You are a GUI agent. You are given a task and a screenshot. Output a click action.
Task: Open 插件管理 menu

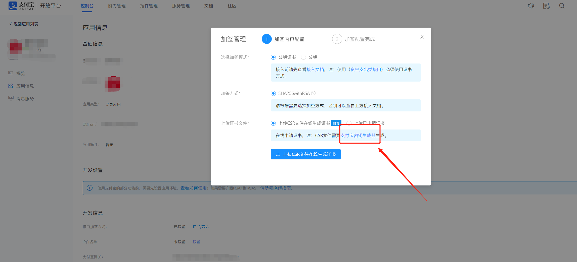click(149, 6)
